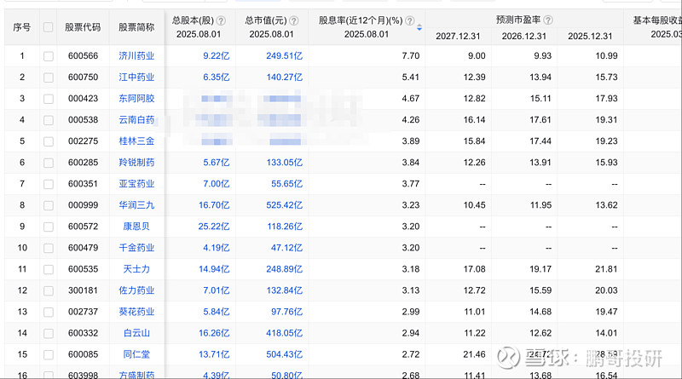
Task: Select dividend yield value 5.41
Action: point(411,77)
